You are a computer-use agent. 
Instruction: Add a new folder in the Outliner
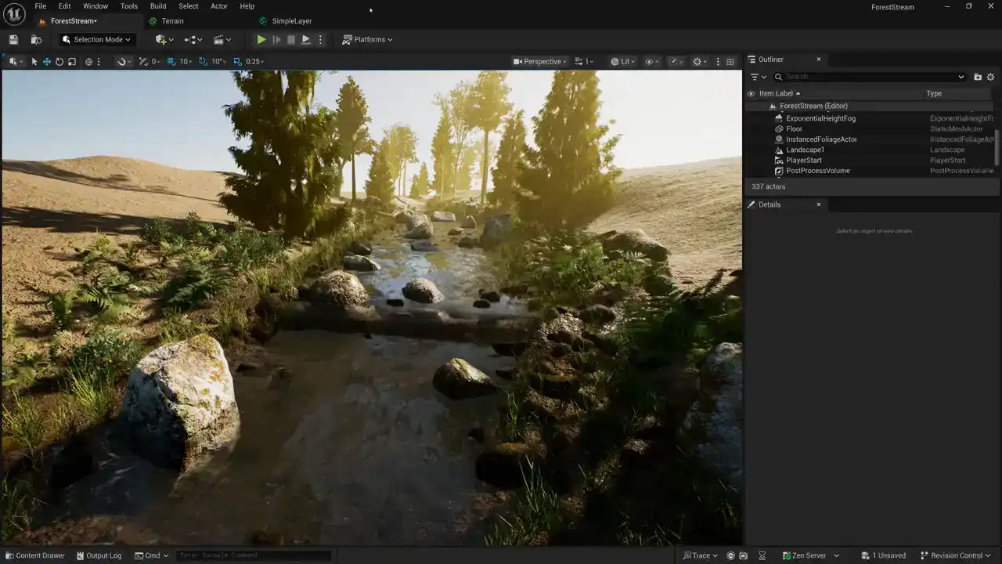pyautogui.click(x=978, y=77)
